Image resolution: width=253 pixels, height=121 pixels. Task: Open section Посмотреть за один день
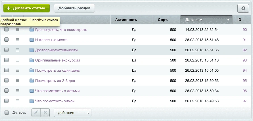[57, 71]
